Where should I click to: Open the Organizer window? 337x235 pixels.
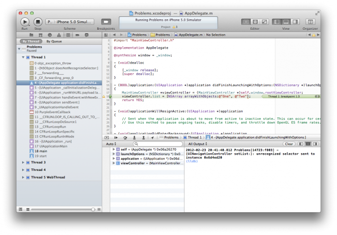pos(310,22)
